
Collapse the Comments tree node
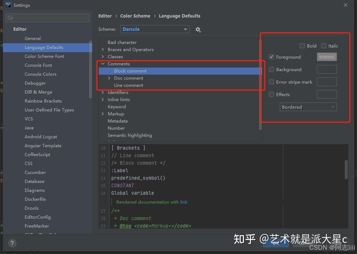[103, 64]
